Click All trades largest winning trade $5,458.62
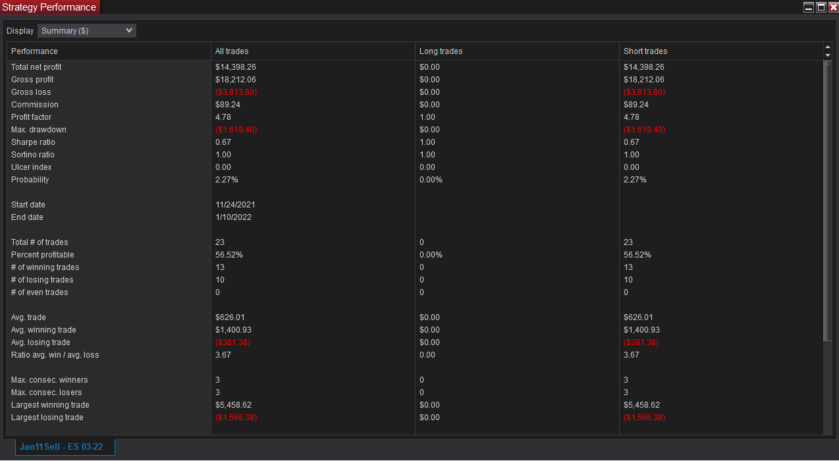Image resolution: width=839 pixels, height=461 pixels. tap(234, 405)
